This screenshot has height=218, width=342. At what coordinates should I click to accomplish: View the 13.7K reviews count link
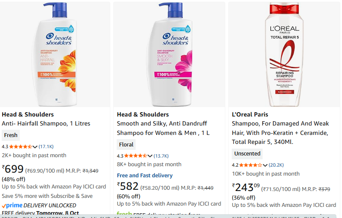coord(161,155)
